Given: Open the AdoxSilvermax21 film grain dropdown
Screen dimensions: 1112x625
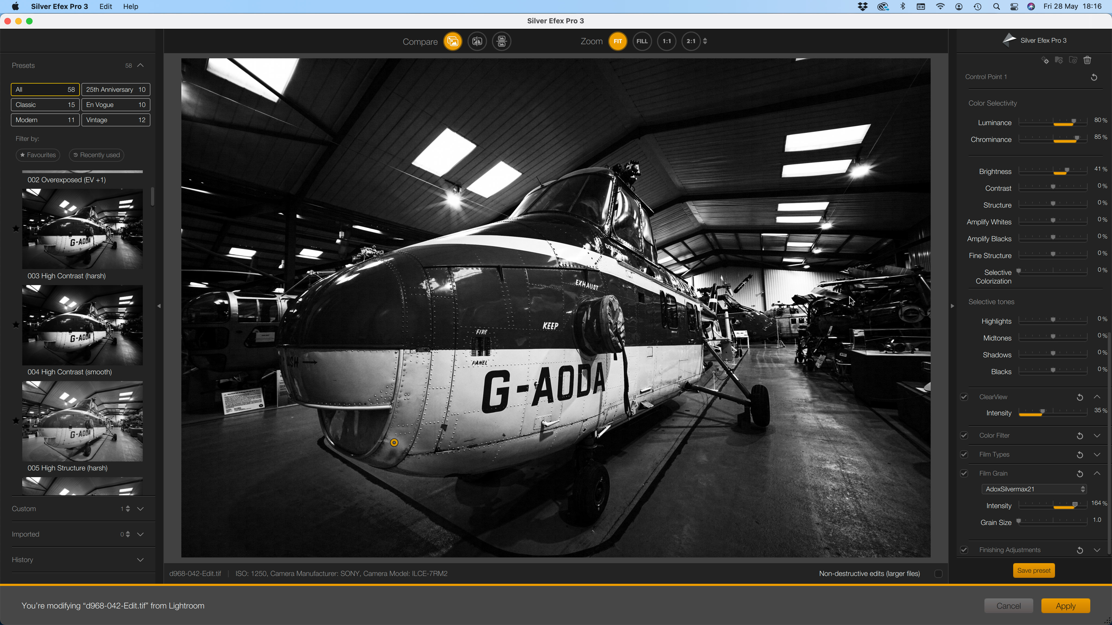Looking at the screenshot, I should [1034, 489].
